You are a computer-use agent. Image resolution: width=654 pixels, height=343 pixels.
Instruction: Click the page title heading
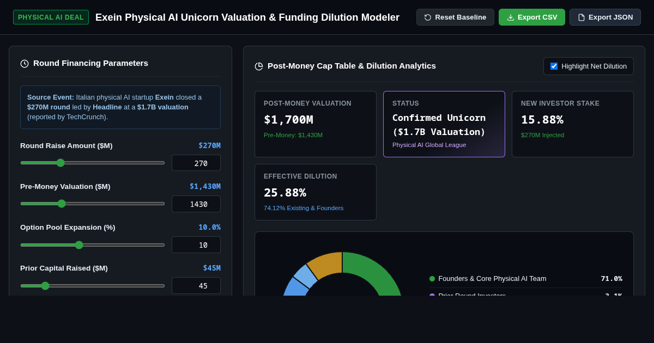247,17
